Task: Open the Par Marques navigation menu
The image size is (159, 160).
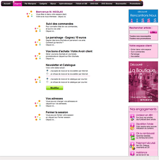Action: point(30,4)
